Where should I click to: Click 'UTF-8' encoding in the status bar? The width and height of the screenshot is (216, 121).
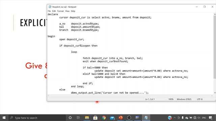199,99
